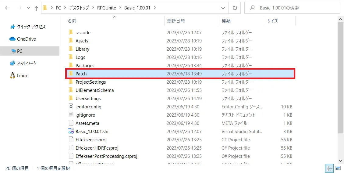Screen dimensions: 344x174
Task: Click the vertical scrollbar down arrow
Action: click(x=341, y=160)
